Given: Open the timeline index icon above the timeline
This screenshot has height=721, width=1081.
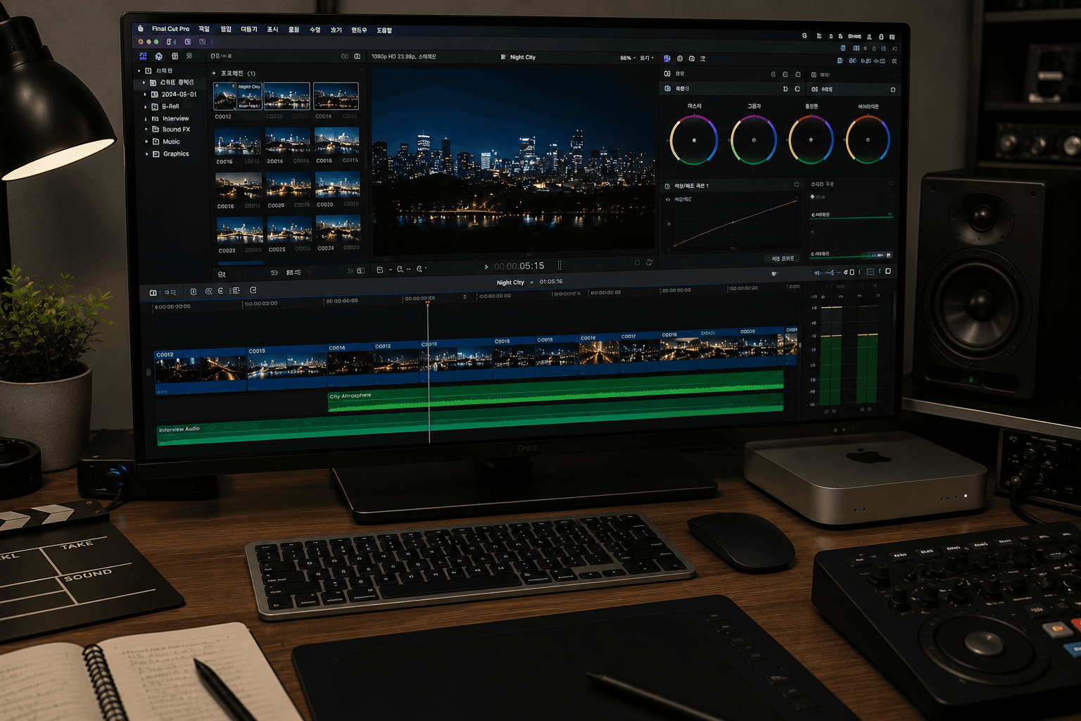Looking at the screenshot, I should 153,292.
